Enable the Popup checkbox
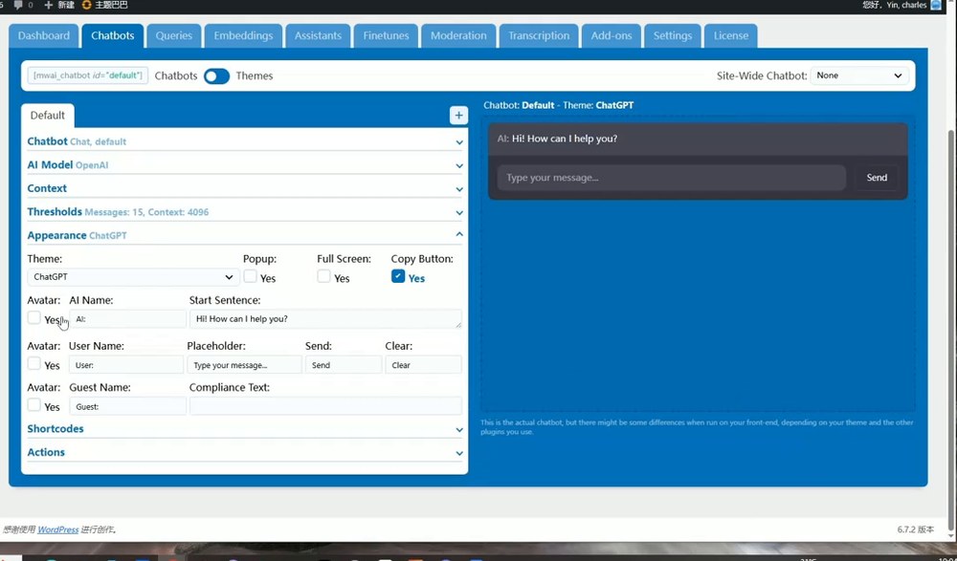The height and width of the screenshot is (561, 957). 250,276
